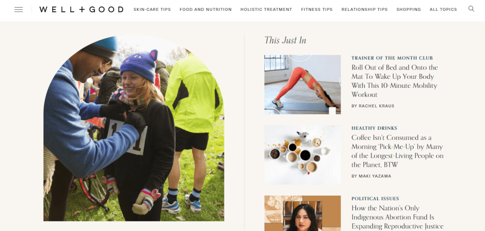Open the Political Issues category
The width and height of the screenshot is (485, 231).
(375, 198)
